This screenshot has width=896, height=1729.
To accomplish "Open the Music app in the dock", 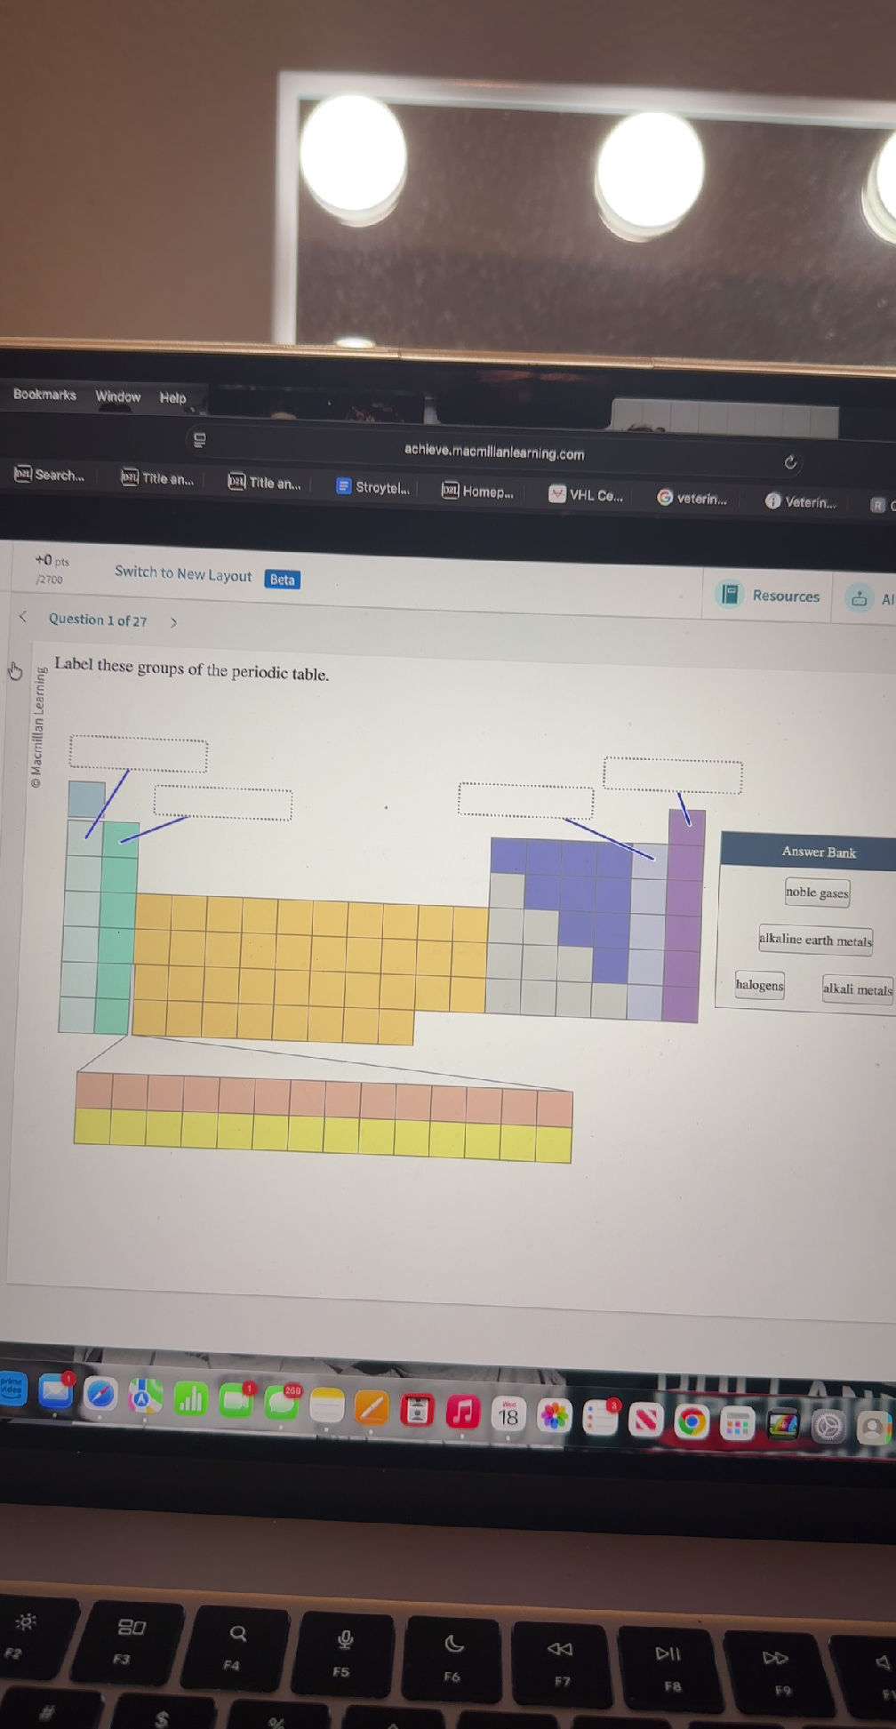I will 462,1413.
